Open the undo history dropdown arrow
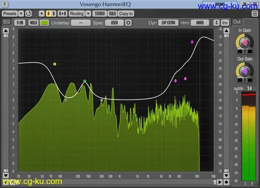The width and height of the screenshot is (260, 188). click(42, 14)
